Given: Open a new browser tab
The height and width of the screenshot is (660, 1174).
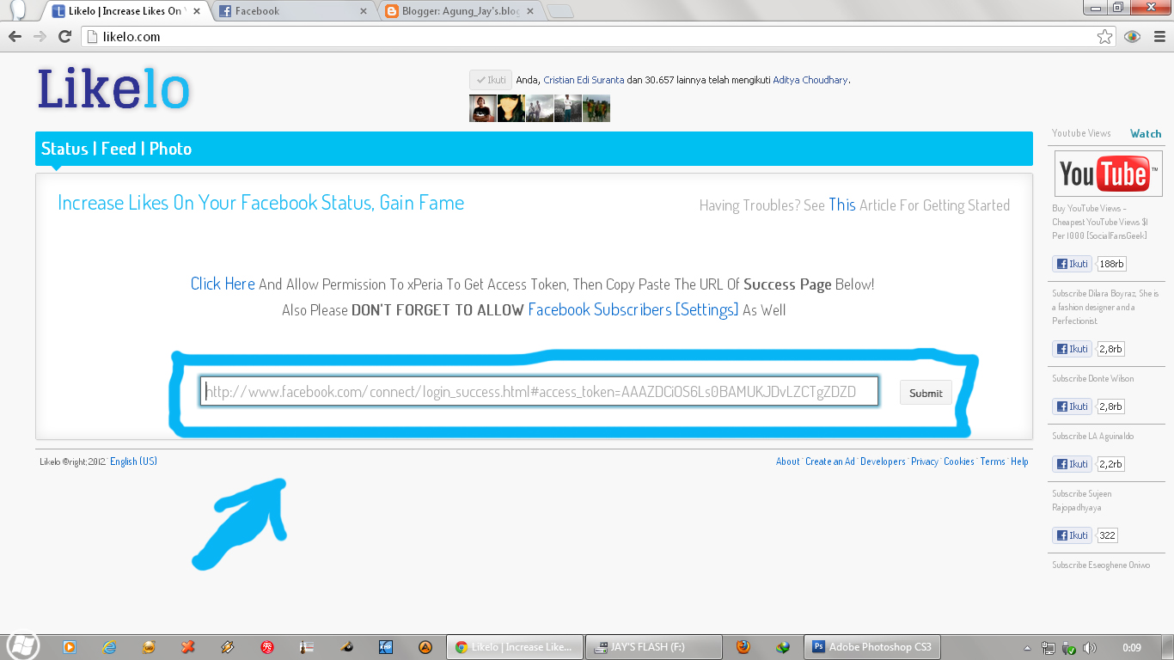Looking at the screenshot, I should pos(559,12).
